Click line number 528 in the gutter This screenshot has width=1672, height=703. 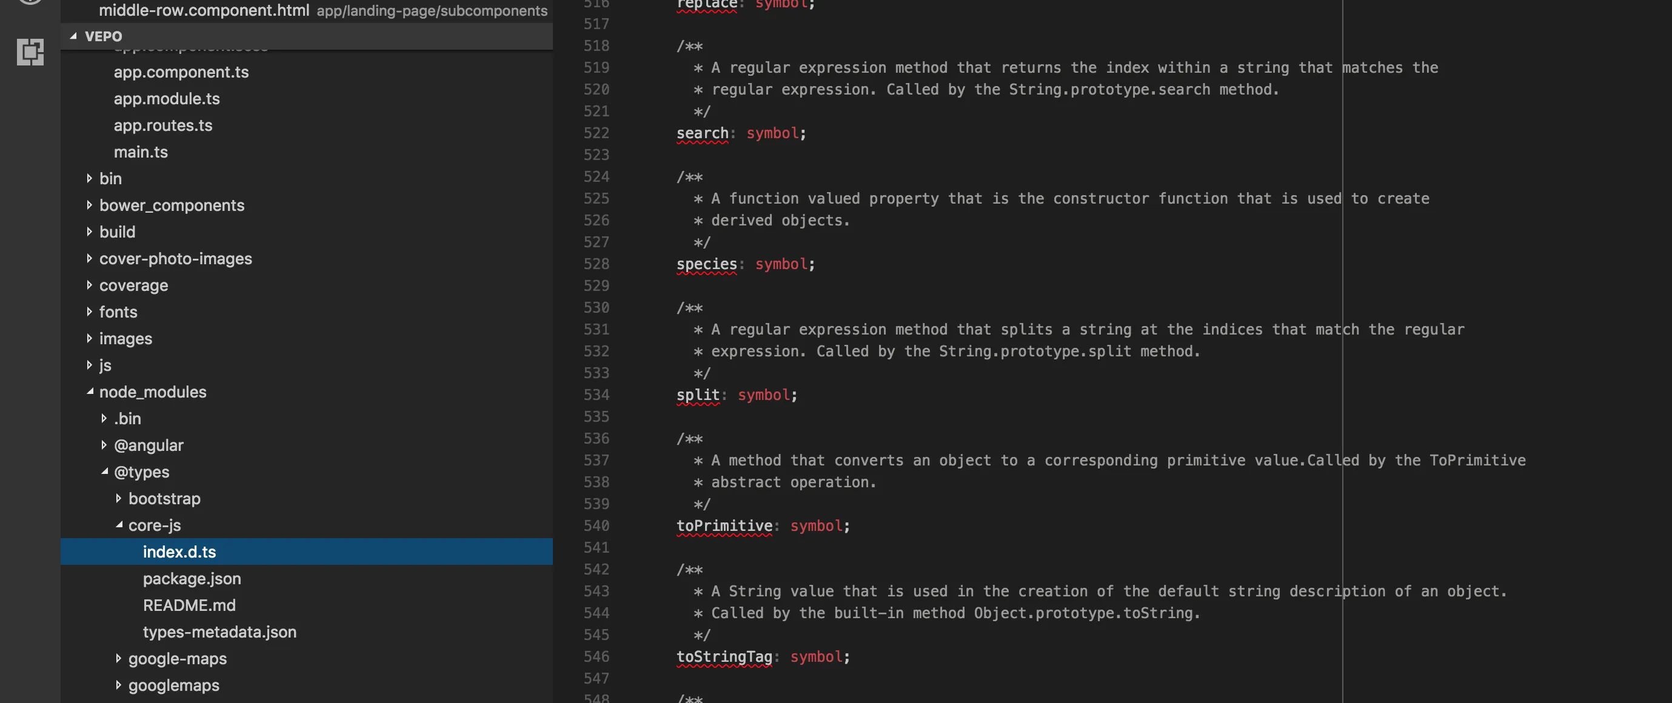pos(596,264)
